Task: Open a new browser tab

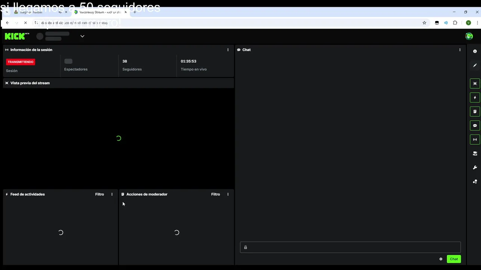Action: (x=135, y=12)
